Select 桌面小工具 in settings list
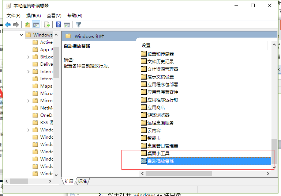Screen dimensions: 281x196 [158, 153]
